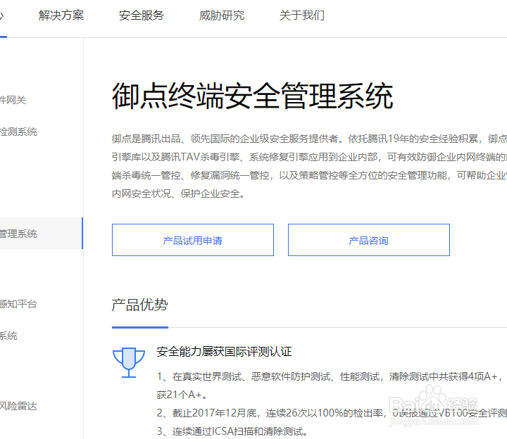This screenshot has width=507, height=439.
Task: Click the text 获21个A+。
Action: (182, 395)
